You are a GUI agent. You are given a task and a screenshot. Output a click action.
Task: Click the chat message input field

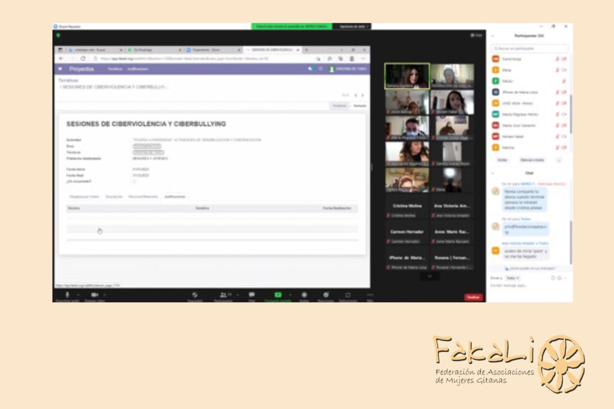pos(529,285)
